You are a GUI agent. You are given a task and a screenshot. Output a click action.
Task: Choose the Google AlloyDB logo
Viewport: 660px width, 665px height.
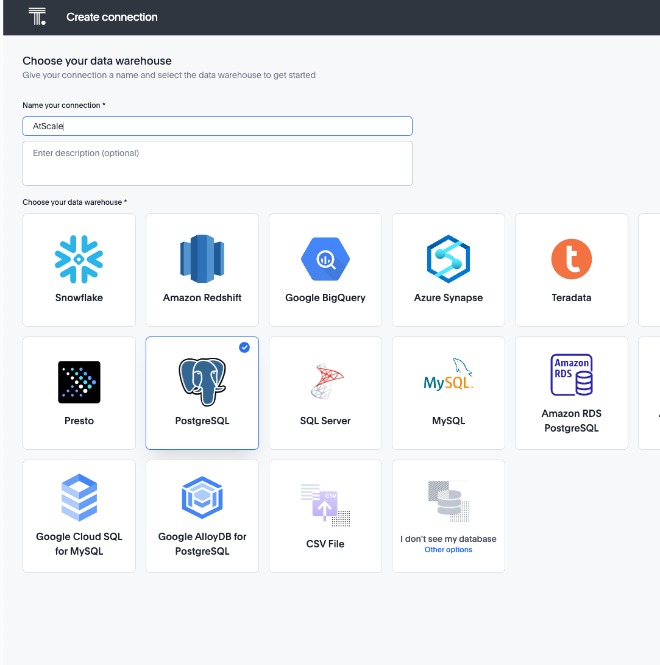202,497
